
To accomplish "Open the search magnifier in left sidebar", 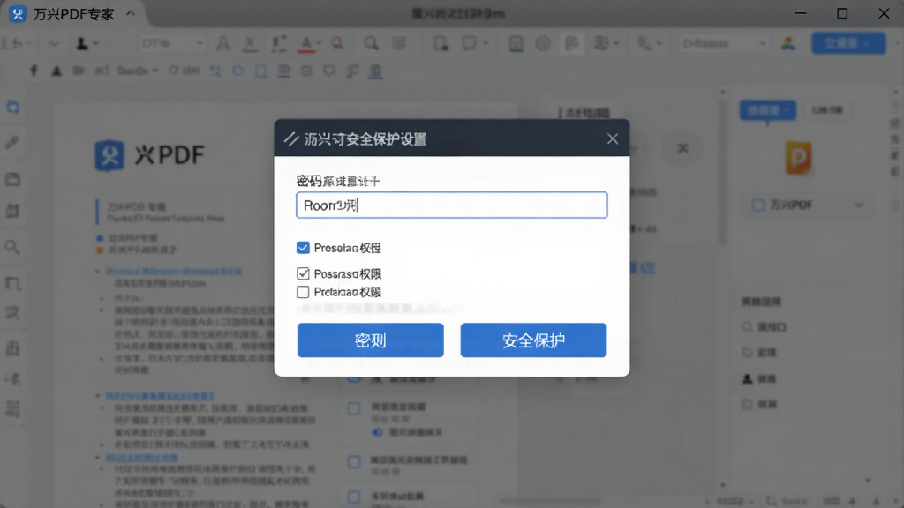I will (x=12, y=247).
